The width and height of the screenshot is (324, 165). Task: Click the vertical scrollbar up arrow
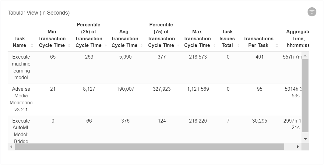tap(305, 56)
